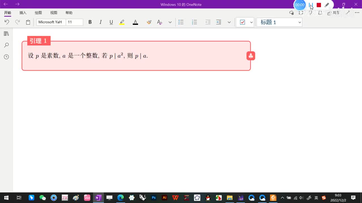The image size is (362, 203).
Task: Clear all formatting from text
Action: click(160, 22)
